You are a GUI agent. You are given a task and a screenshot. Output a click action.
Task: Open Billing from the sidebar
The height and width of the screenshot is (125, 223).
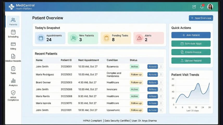pyautogui.click(x=13, y=46)
